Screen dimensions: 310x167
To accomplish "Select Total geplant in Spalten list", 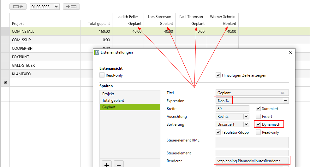I will point(113,101).
